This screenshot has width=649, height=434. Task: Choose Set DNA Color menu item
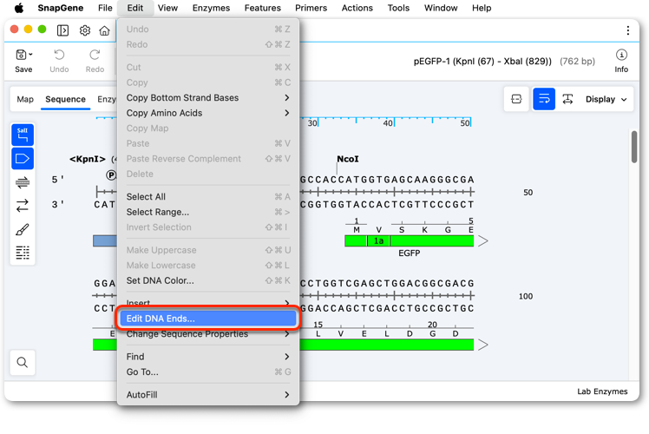click(207, 280)
